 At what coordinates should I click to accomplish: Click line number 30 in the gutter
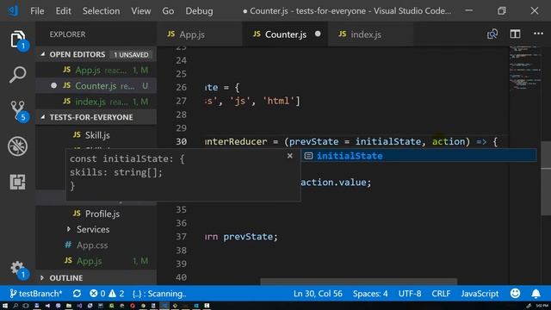(x=181, y=141)
